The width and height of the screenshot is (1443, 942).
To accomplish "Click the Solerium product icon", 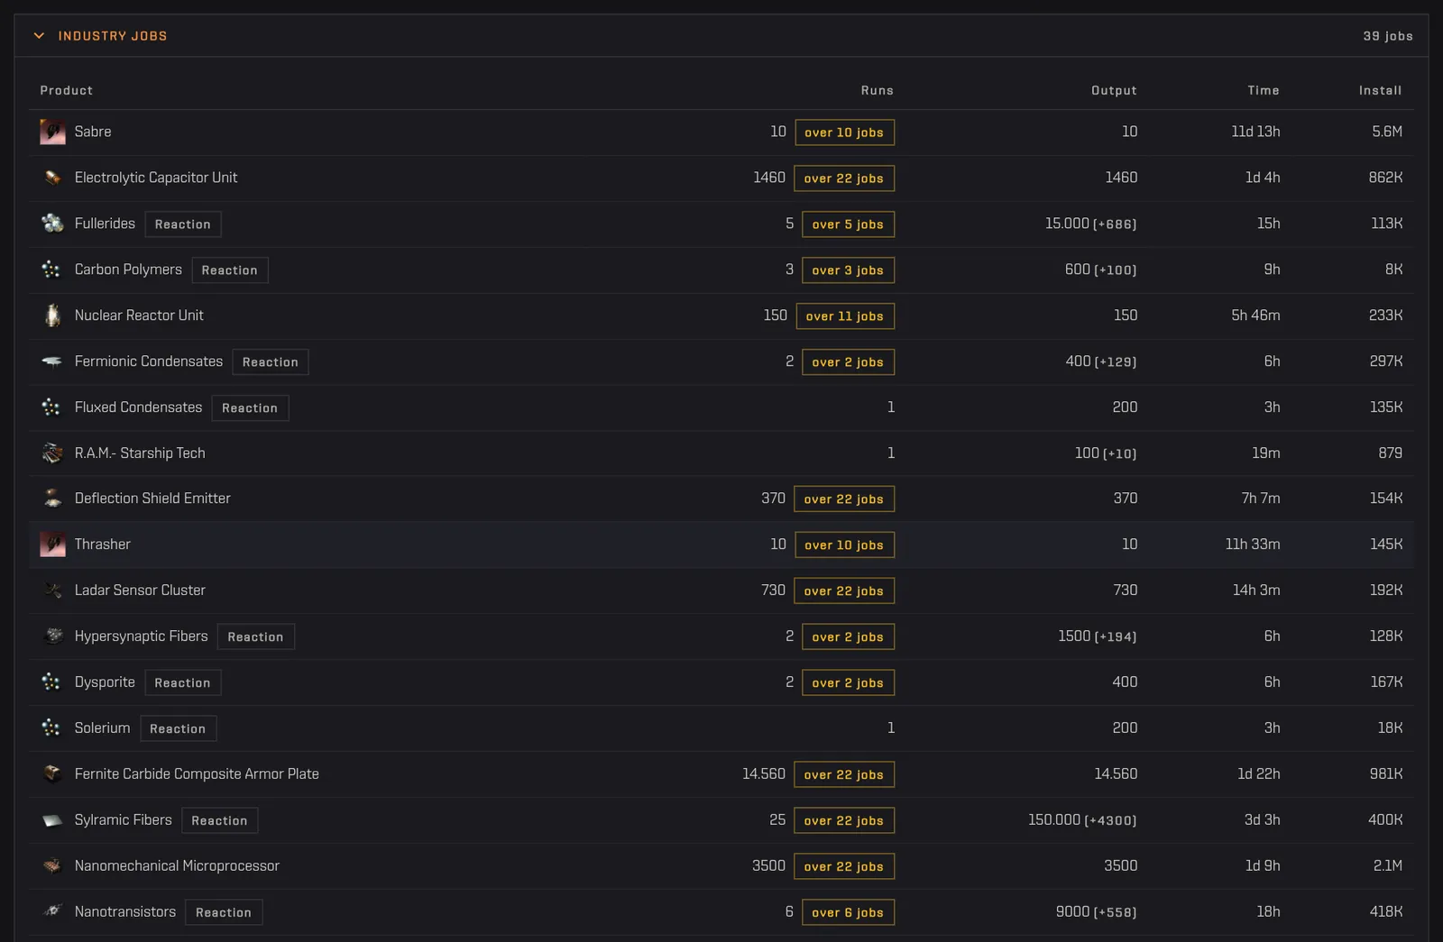I will (52, 728).
